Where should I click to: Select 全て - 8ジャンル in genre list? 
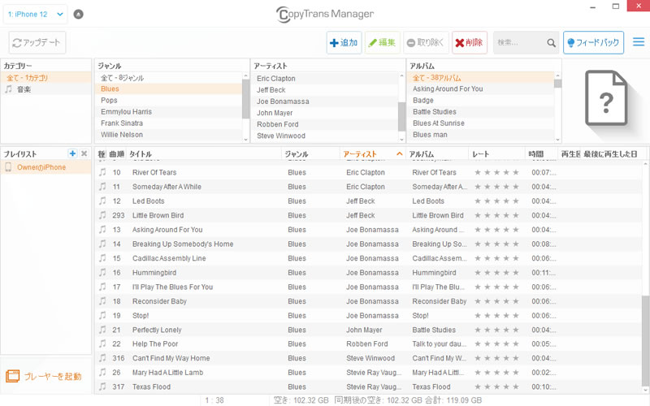coord(169,77)
